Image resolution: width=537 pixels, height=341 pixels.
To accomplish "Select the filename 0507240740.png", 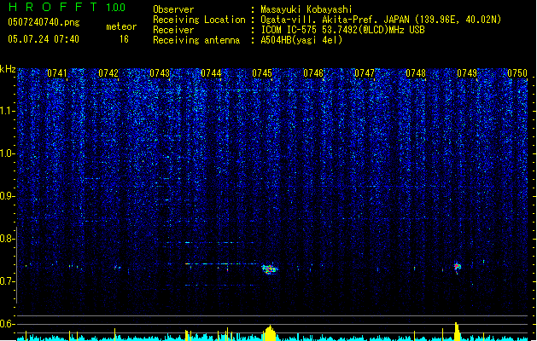I will 44,23.
